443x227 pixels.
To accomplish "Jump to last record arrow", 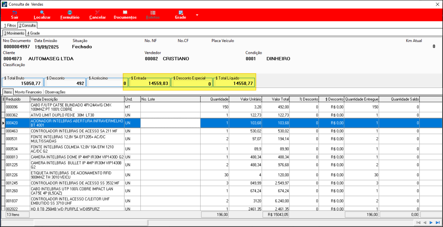I will click(x=438, y=222).
